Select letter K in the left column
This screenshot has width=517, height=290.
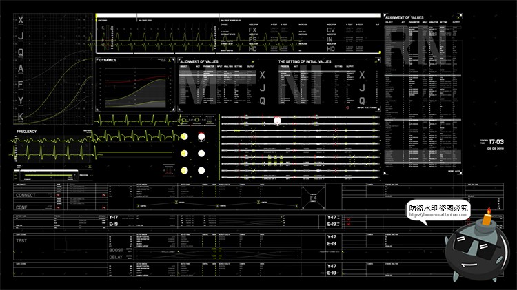pos(21,116)
